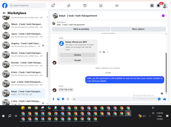Open Monet's conversation
171x127 pixels.
(x=23, y=54)
